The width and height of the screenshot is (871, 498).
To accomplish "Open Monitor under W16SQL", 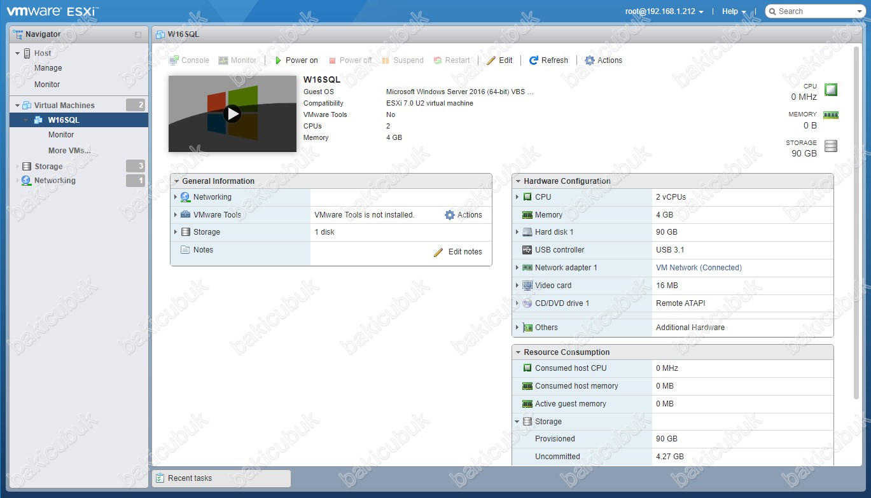I will [x=61, y=135].
